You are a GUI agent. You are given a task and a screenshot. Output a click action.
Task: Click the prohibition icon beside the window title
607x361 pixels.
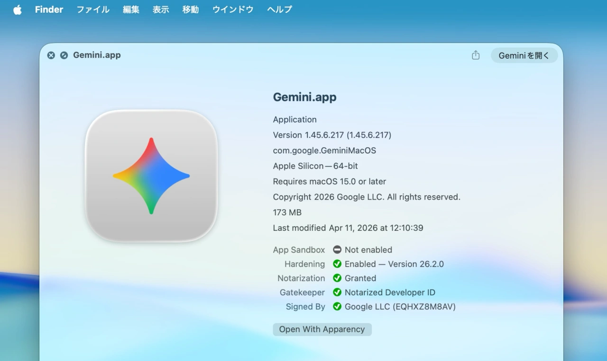pyautogui.click(x=64, y=55)
